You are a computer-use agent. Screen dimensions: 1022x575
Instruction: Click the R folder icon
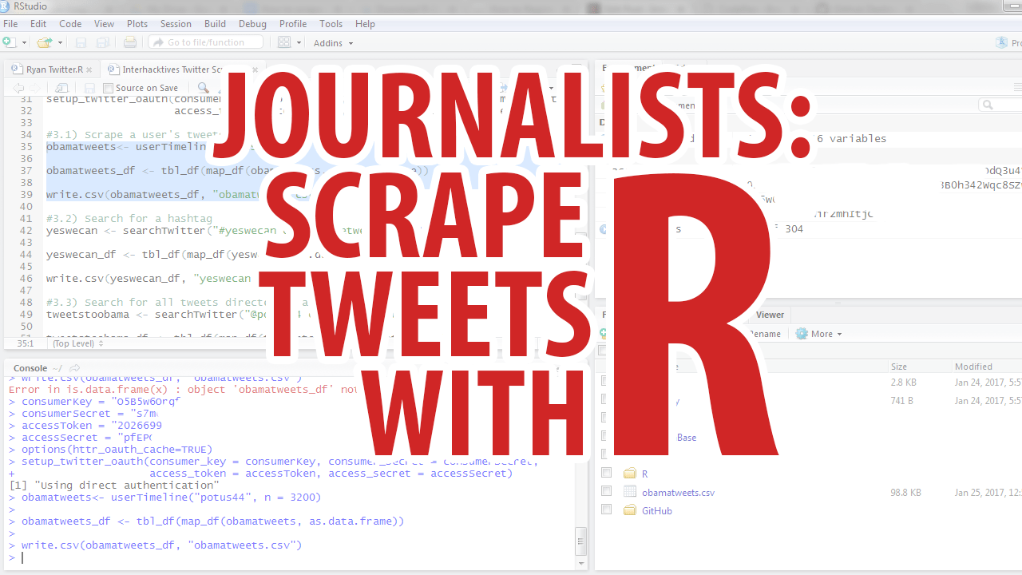coord(629,474)
